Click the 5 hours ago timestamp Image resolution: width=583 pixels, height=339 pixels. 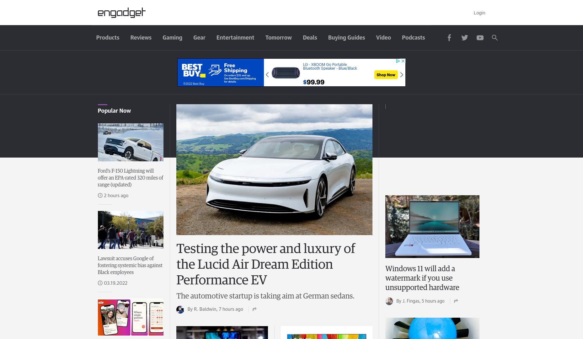433,301
